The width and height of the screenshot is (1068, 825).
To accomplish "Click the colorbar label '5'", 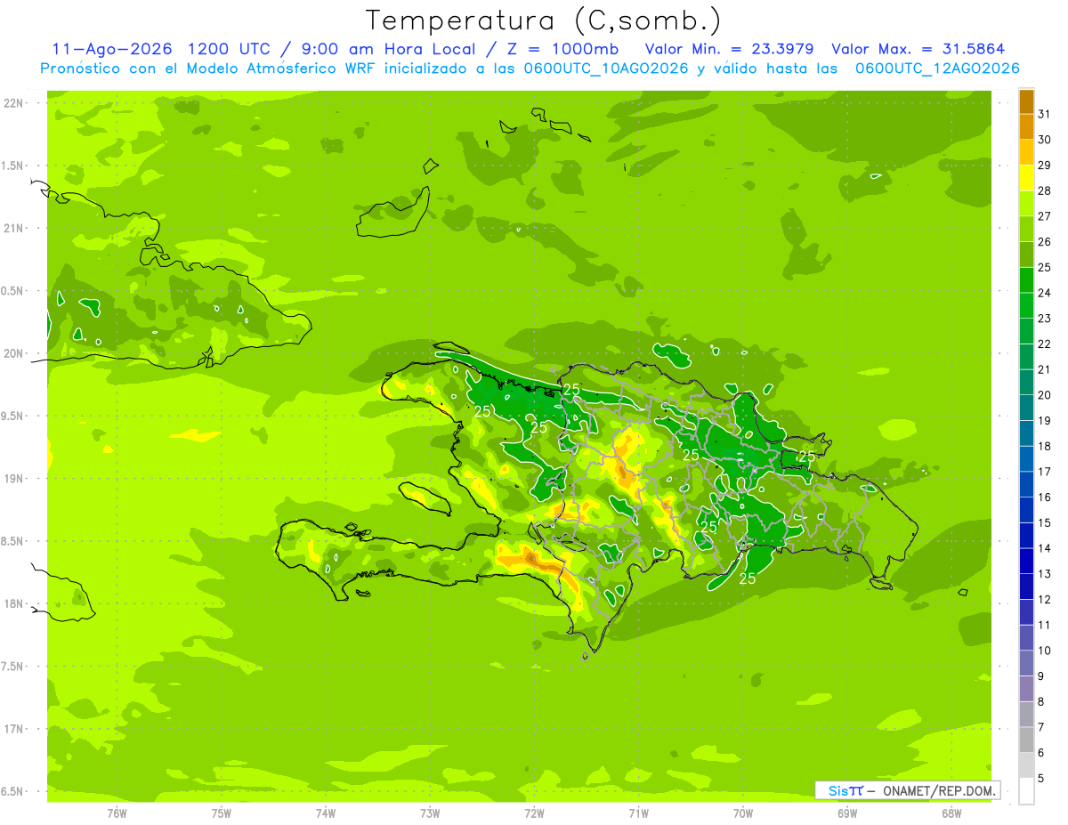I will (x=1040, y=779).
